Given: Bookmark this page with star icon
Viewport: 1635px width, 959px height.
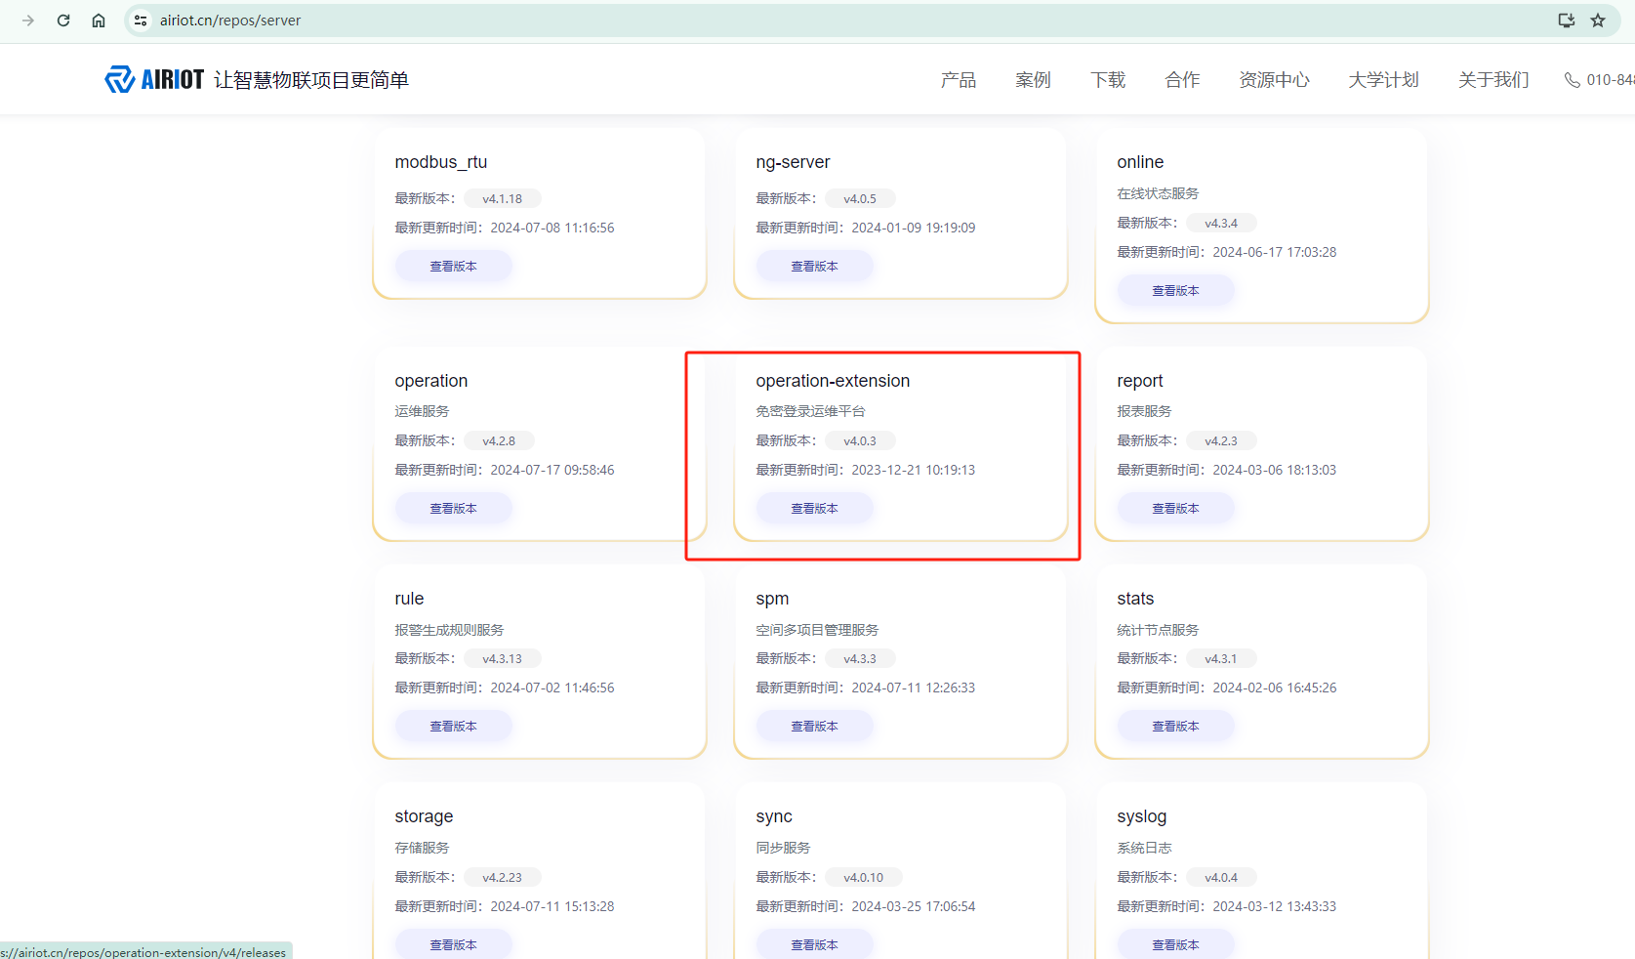Looking at the screenshot, I should point(1598,21).
